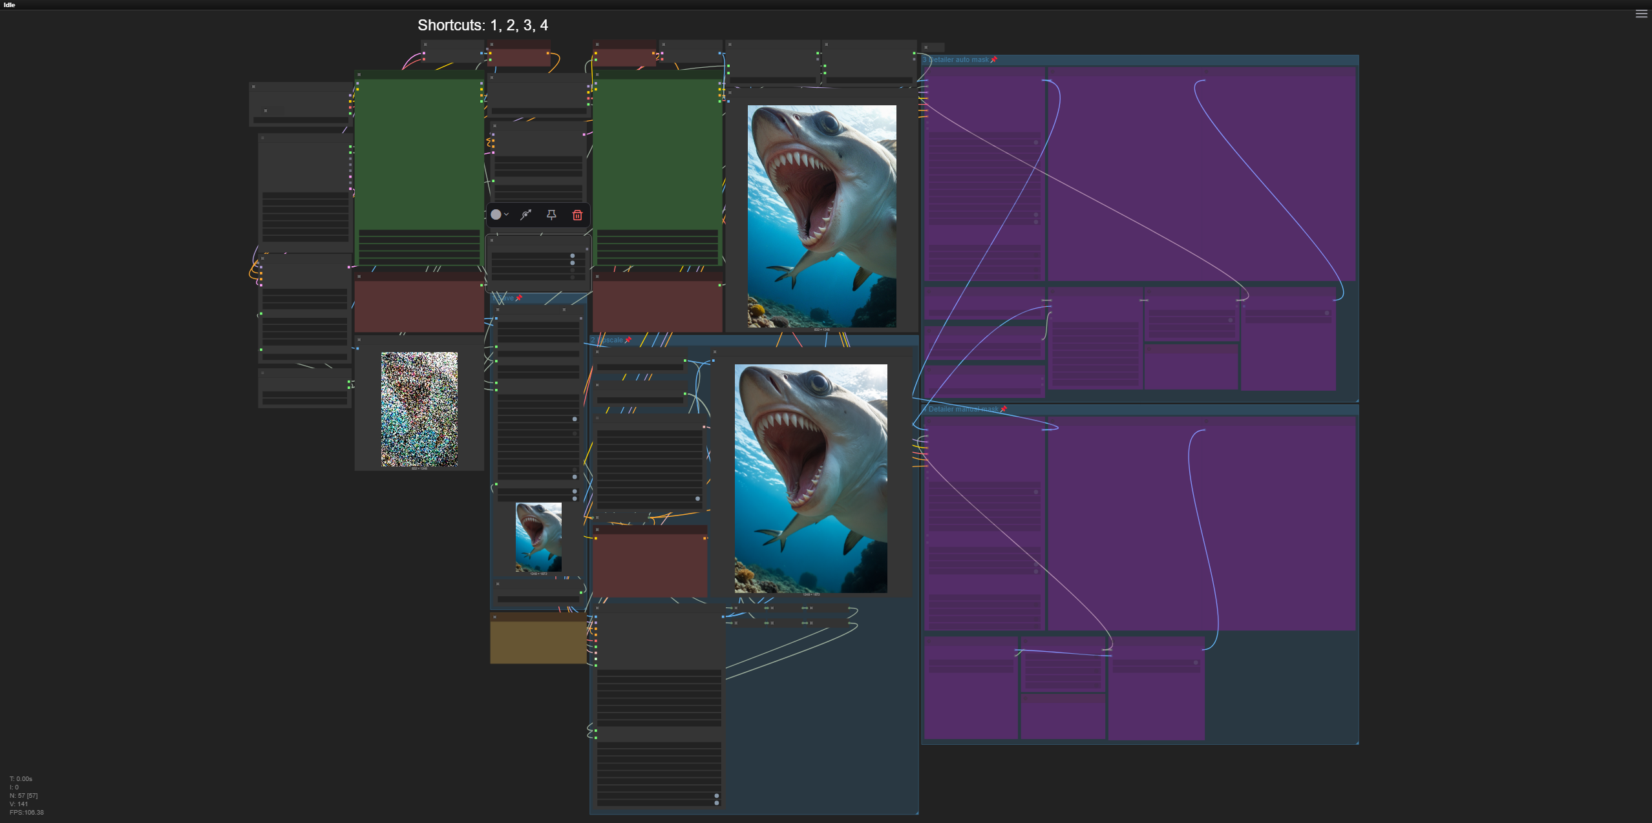1652x823 pixels.
Task: Click the gray color circle swatch
Action: coord(496,214)
